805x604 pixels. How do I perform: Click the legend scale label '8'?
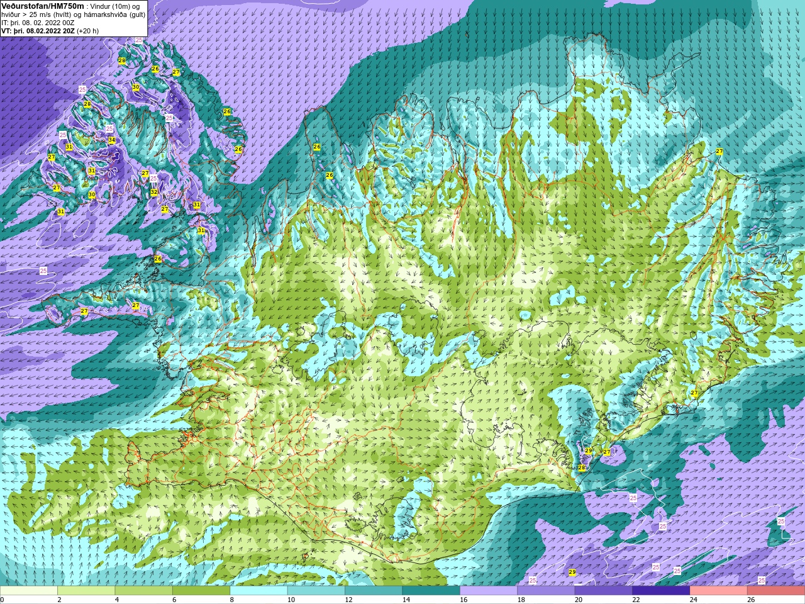pyautogui.click(x=232, y=600)
